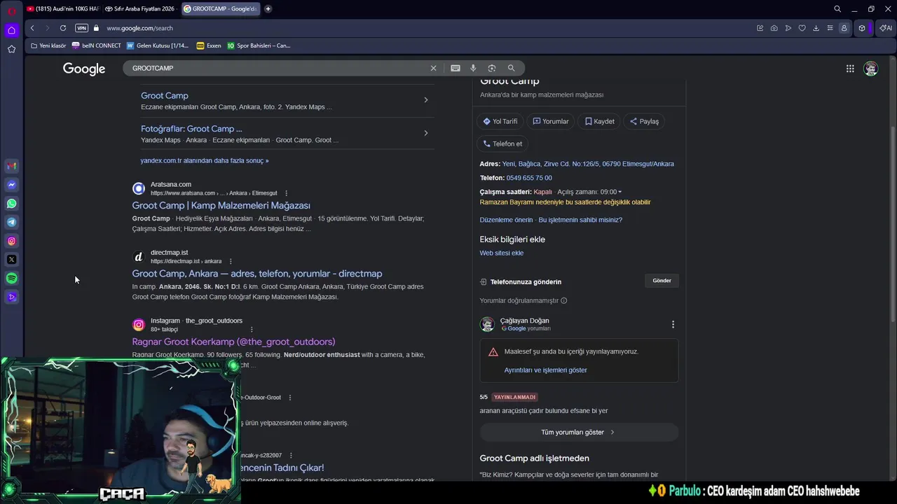Add page to bookmarks heart icon

[802, 28]
